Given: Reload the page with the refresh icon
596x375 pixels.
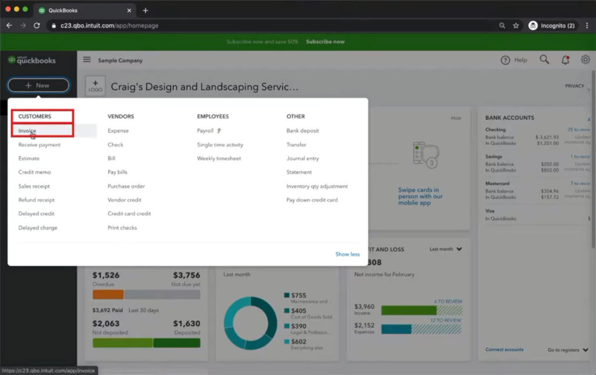Looking at the screenshot, I should coord(37,25).
